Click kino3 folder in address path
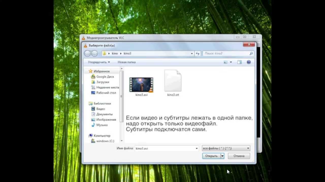Image resolution: width=325 pixels, height=182 pixels. 127,53
